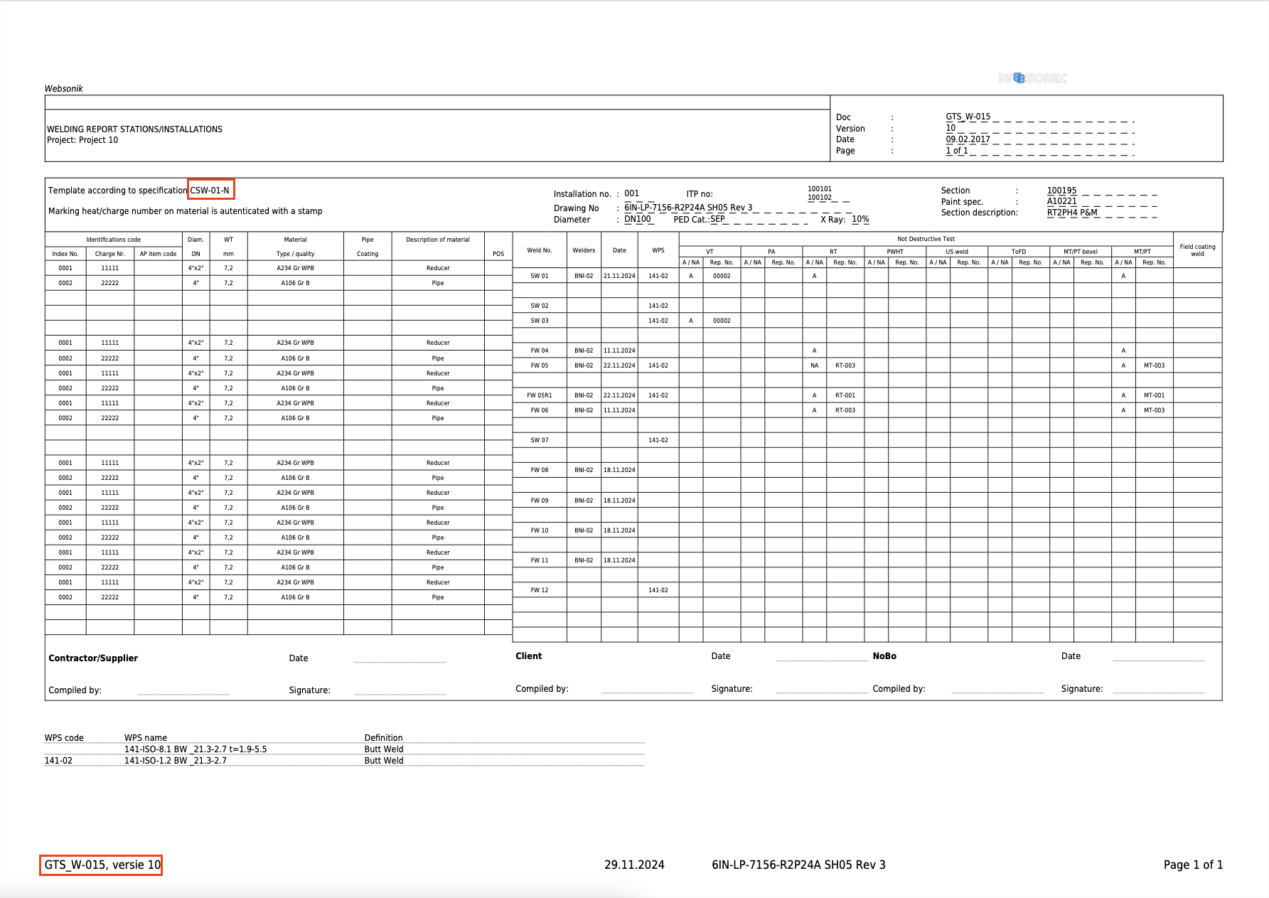Click report number RT-001 in RT column
1269x898 pixels.
[845, 395]
